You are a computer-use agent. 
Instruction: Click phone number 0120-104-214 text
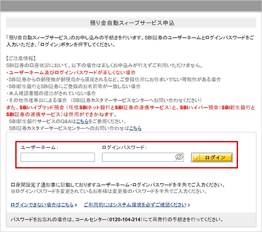(x=124, y=219)
